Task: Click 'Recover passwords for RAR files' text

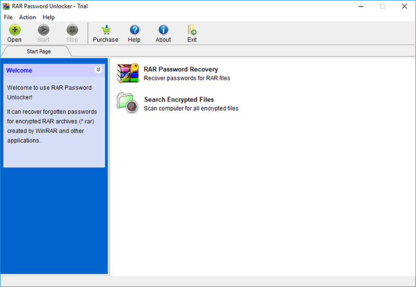Action: click(x=187, y=78)
